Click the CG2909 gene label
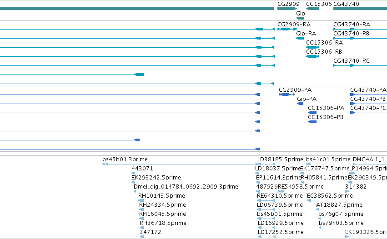This screenshot has height=239, width=387. [x=288, y=4]
